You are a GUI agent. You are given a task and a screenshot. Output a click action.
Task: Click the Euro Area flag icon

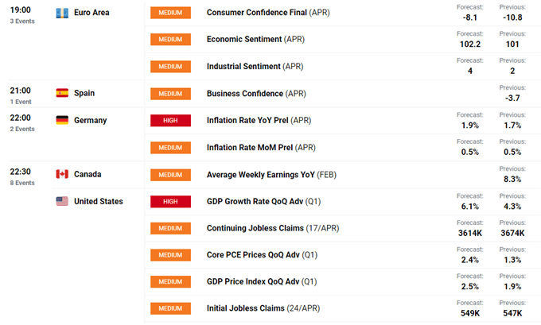click(62, 13)
